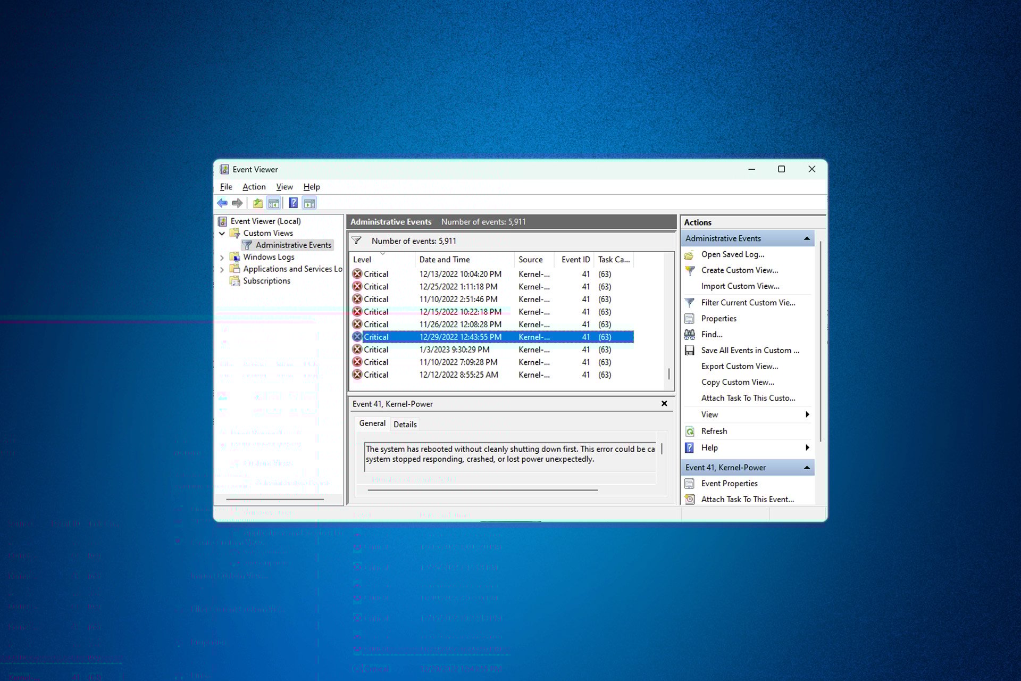Viewport: 1021px width, 681px height.
Task: Click the Filter Current Custom View icon
Action: tap(690, 303)
